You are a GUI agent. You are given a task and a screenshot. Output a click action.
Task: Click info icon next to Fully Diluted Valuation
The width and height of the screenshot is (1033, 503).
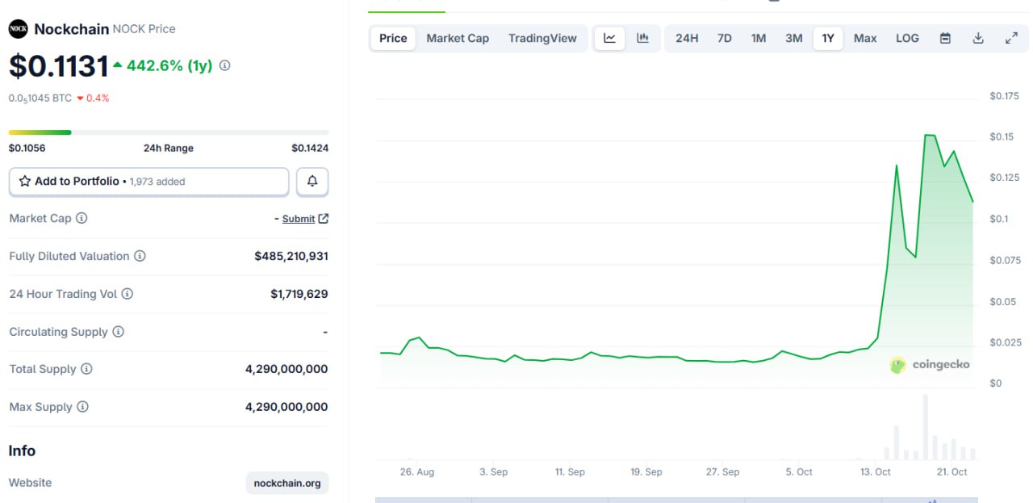[140, 256]
